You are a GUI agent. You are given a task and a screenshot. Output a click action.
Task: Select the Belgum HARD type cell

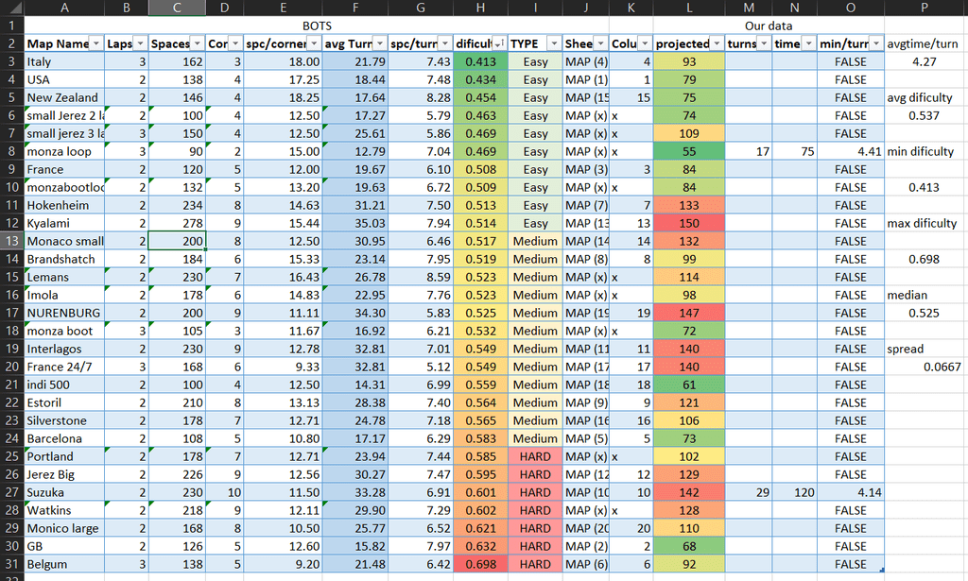pos(535,564)
